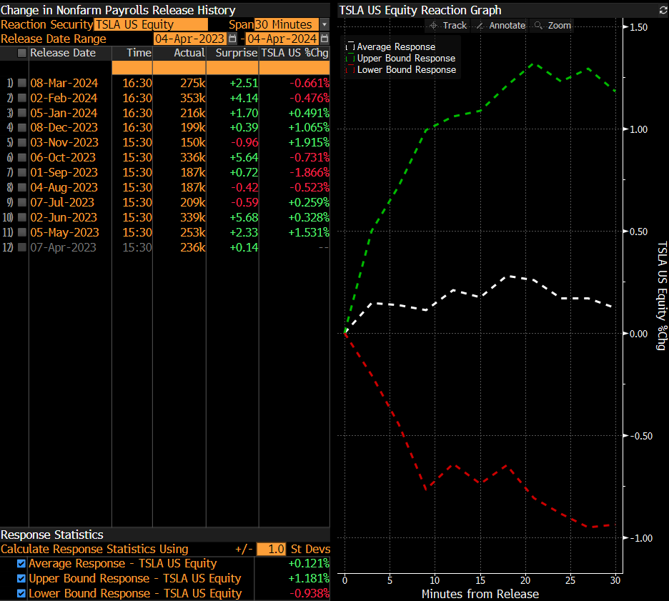
Task: Select the Annotate chart tool
Action: pos(501,26)
